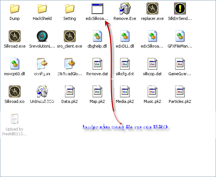The image size is (216, 177).
Task: Open the Dump folder
Action: coord(15,8)
